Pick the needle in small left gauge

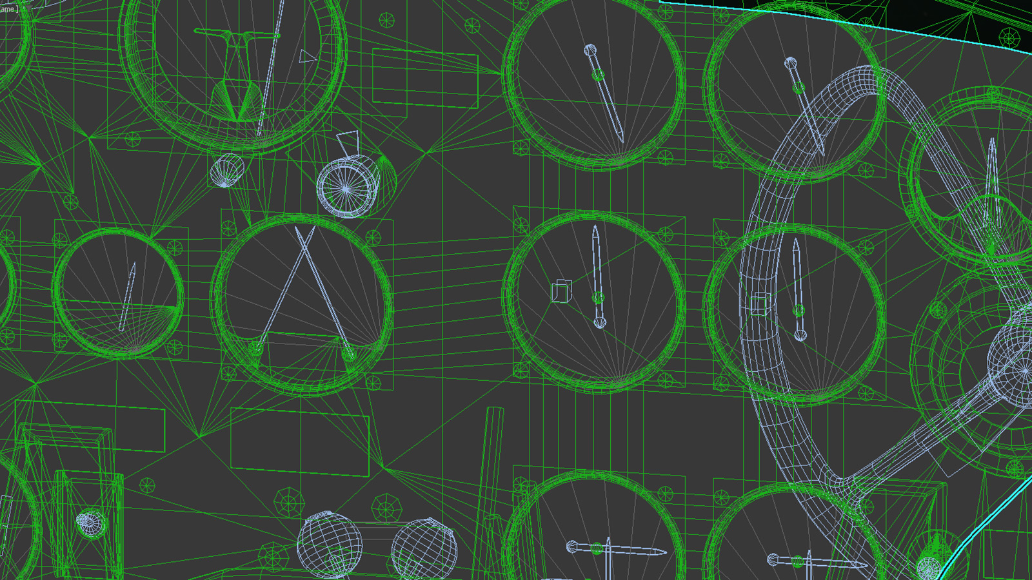tap(128, 296)
